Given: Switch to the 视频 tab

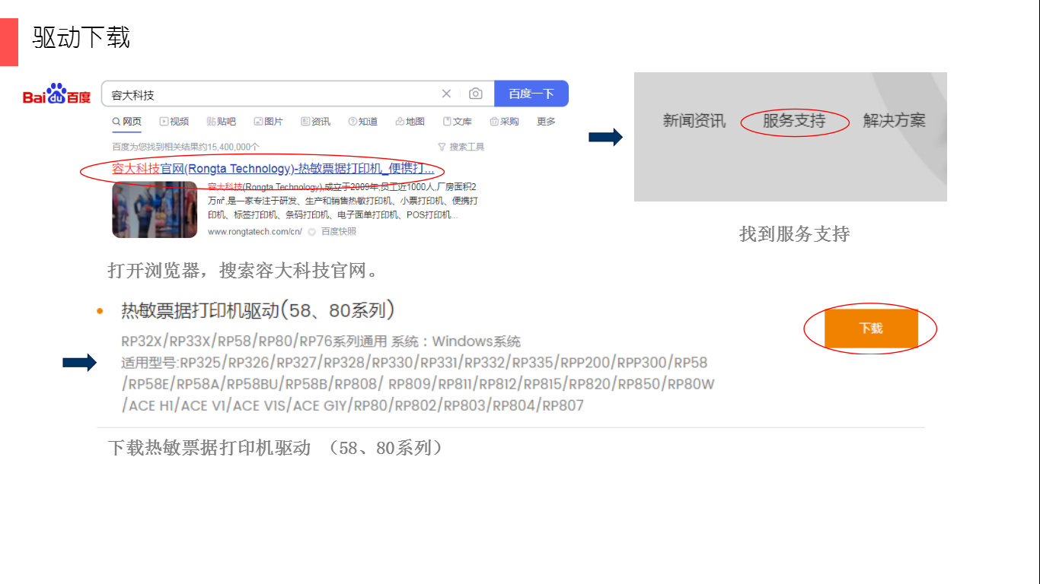Looking at the screenshot, I should [x=174, y=122].
